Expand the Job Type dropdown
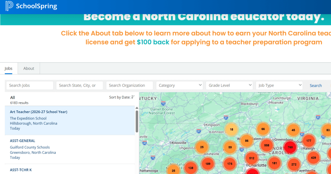The height and width of the screenshot is (174, 331). [x=280, y=85]
